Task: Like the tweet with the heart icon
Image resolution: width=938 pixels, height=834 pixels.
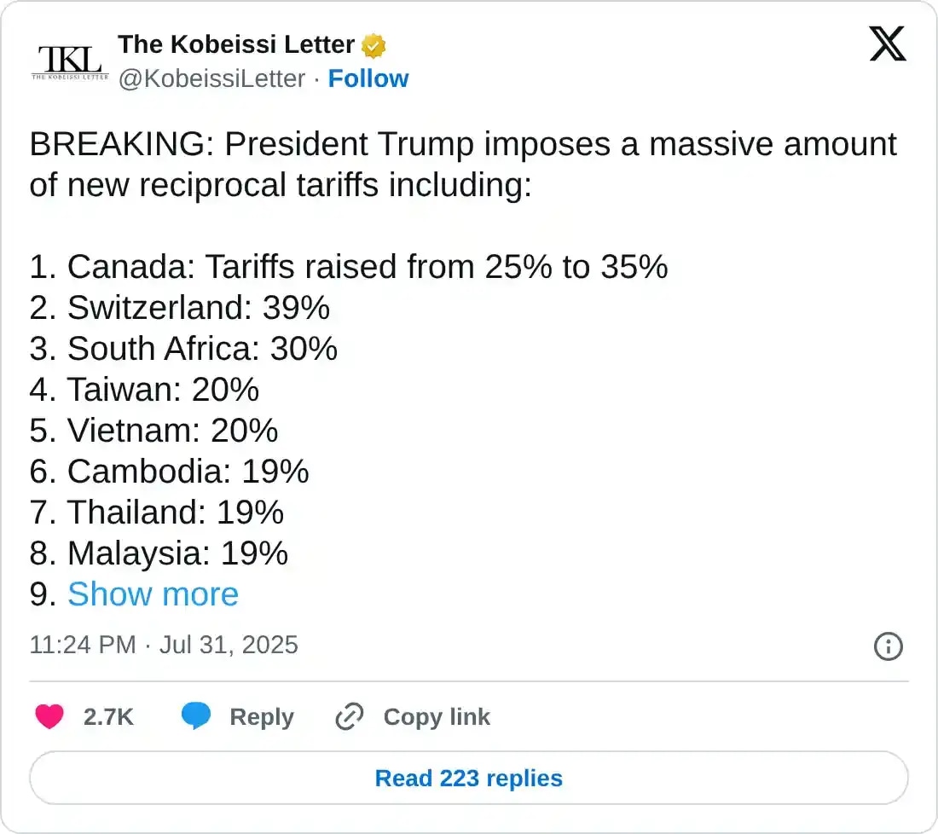Action: tap(49, 717)
